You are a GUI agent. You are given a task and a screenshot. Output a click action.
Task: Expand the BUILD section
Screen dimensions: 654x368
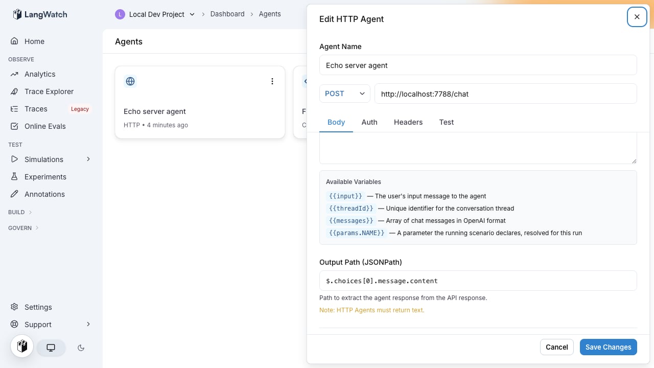(x=20, y=212)
